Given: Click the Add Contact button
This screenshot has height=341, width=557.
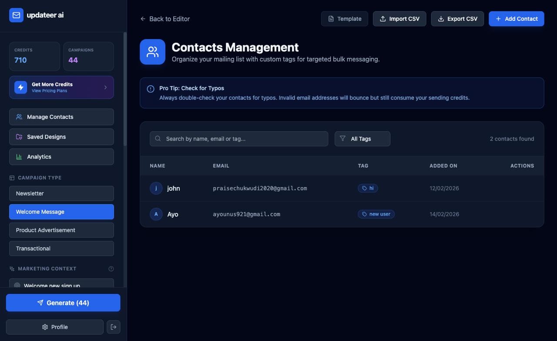Looking at the screenshot, I should coord(516,19).
